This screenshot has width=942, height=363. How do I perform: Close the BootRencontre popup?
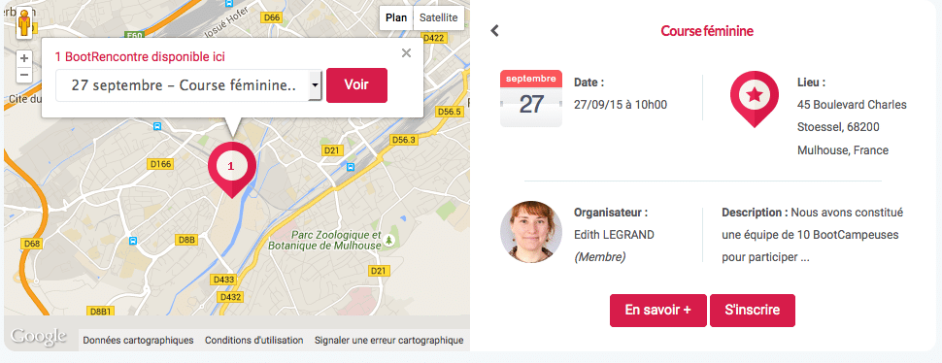(x=406, y=52)
